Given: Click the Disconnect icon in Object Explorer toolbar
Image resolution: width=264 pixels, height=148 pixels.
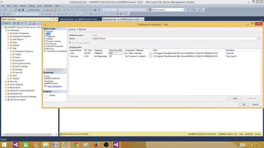Looking at the screenshot, I should [x=18, y=23].
